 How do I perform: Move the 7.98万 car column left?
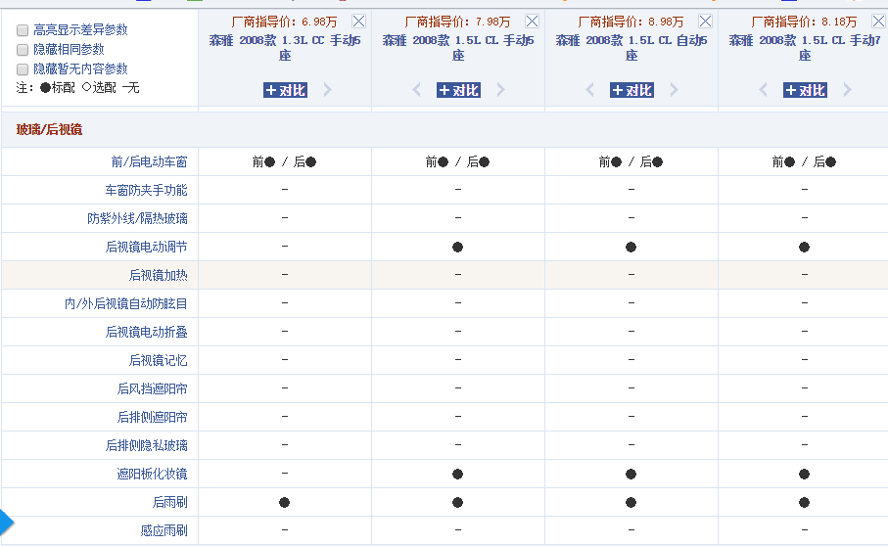416,90
